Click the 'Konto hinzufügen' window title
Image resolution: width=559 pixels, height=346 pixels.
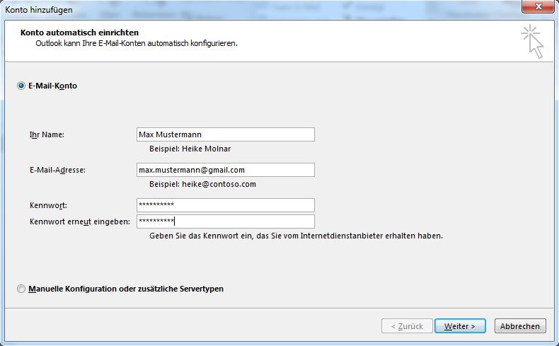tap(39, 10)
